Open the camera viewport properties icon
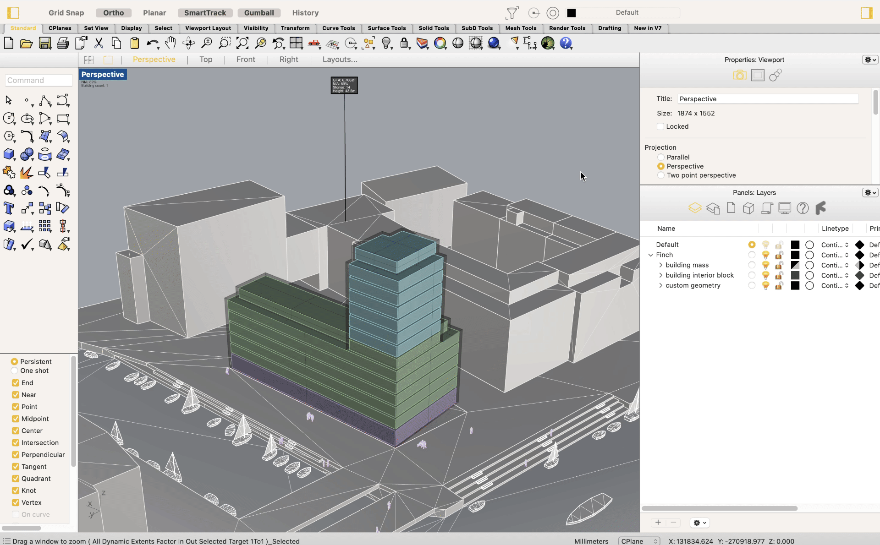The width and height of the screenshot is (880, 545). 739,75
